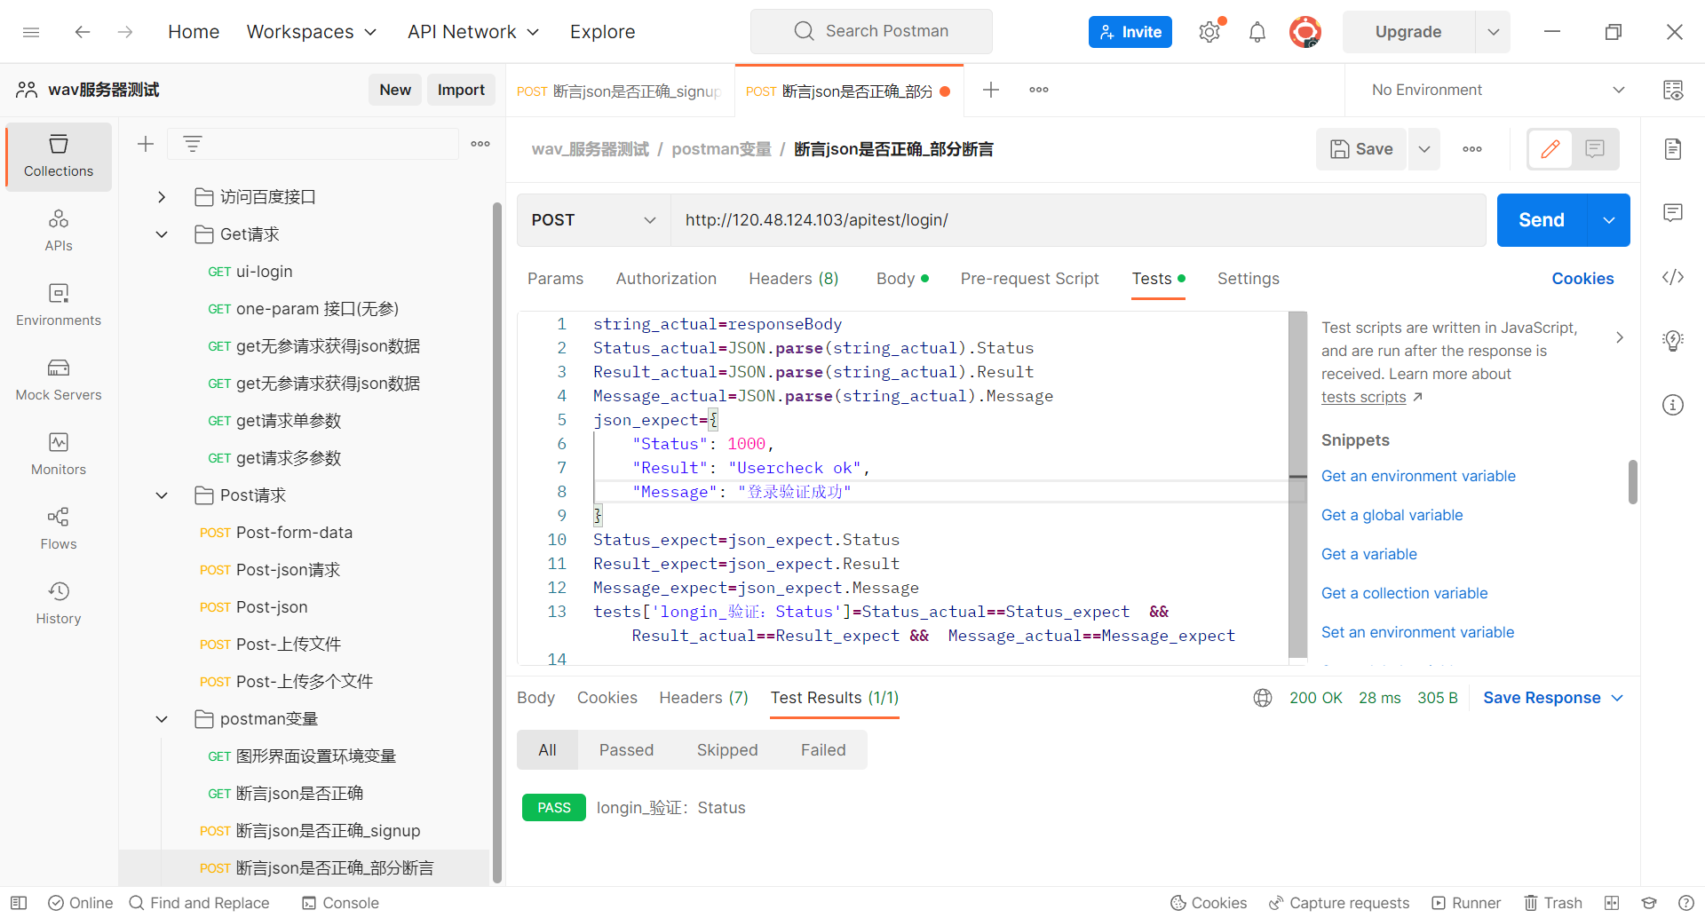Collapse the Post请求 folder

pos(162,495)
